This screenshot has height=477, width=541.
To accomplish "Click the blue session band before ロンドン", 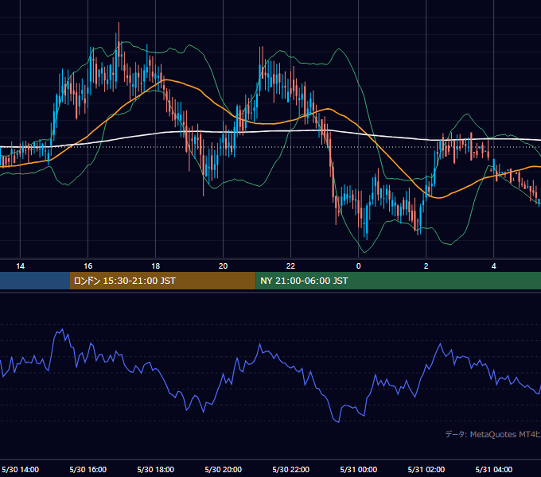I will click(35, 281).
